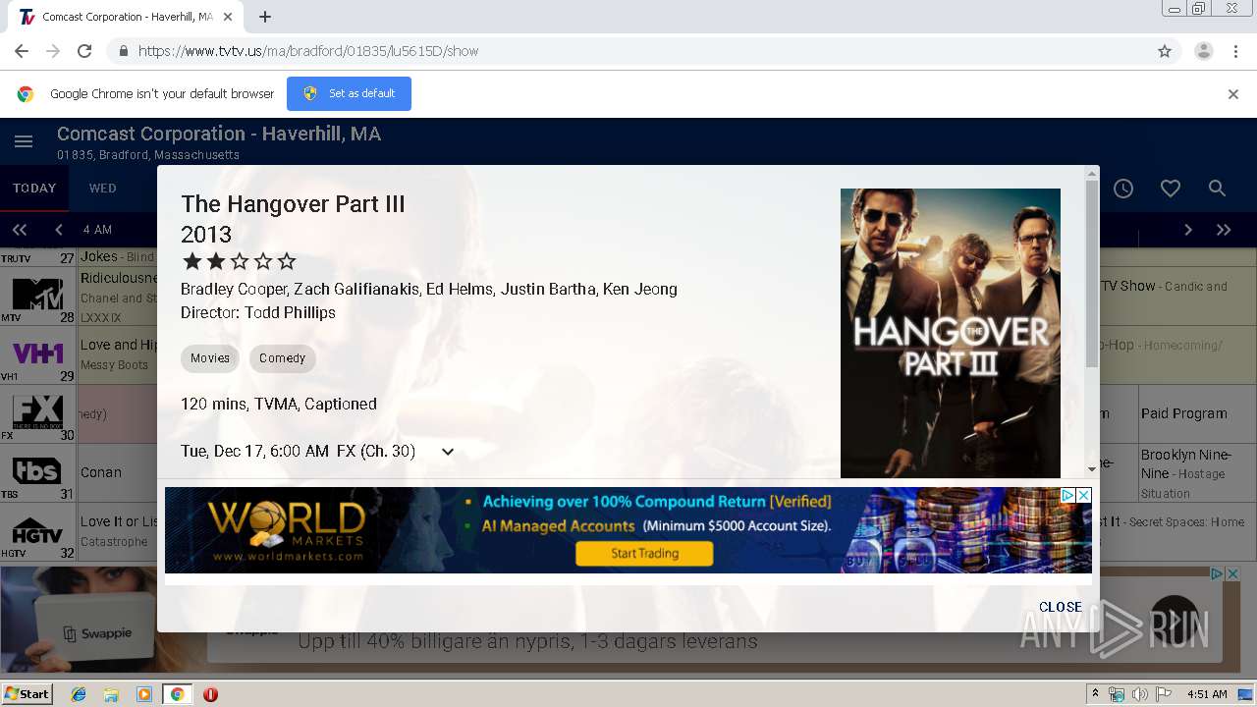This screenshot has width=1257, height=707.
Task: Switch to WED tab
Action: coord(103,189)
